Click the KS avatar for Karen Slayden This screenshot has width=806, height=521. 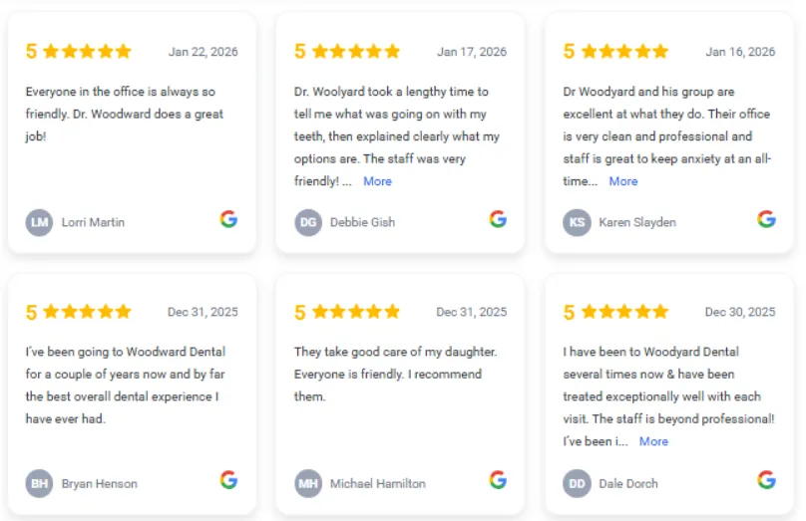[577, 222]
